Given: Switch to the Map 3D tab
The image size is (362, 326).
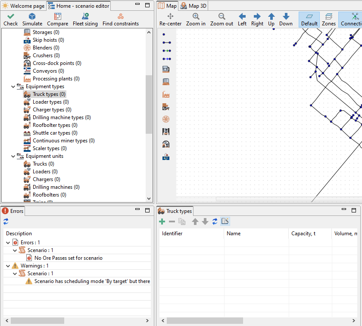Looking at the screenshot, I should 193,6.
